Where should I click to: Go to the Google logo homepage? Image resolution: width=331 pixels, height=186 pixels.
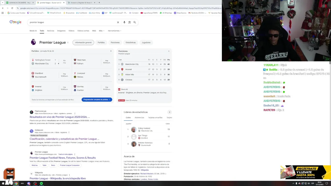pos(16,22)
